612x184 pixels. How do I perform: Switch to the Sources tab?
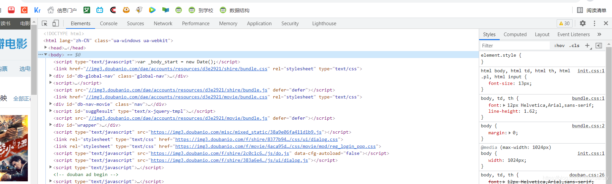[x=136, y=24]
